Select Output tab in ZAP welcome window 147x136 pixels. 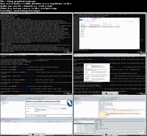point(16,119)
